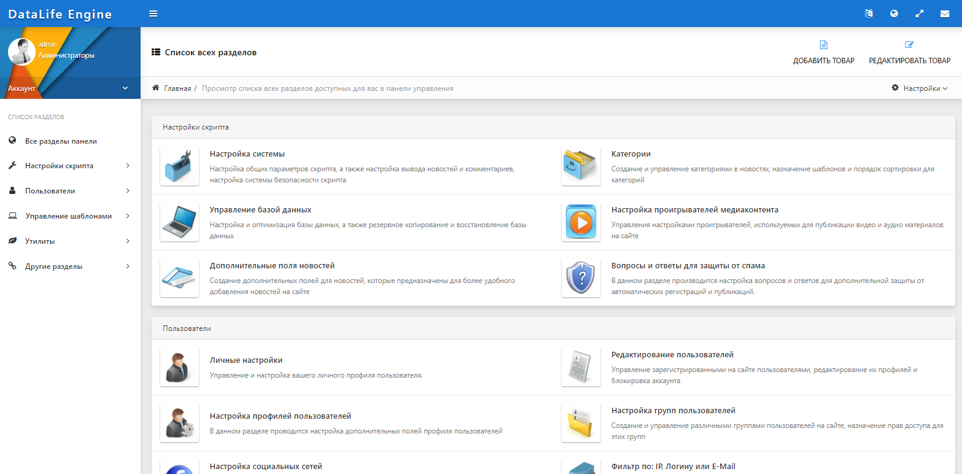Click the yellow folder user groups icon
The image size is (962, 474).
[581, 423]
